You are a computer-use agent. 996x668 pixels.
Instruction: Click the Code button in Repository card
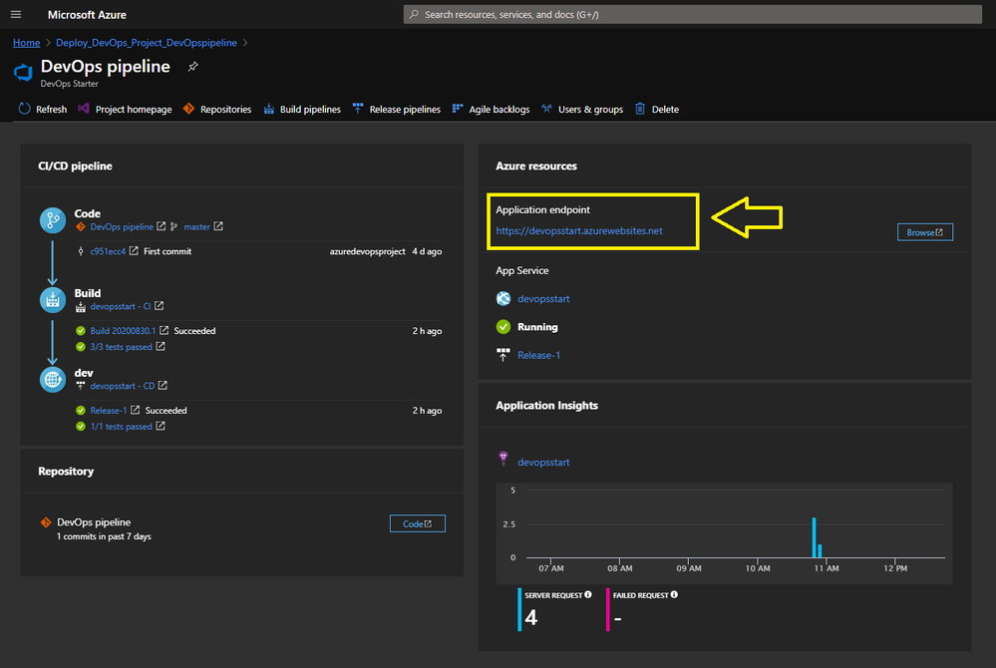point(418,523)
